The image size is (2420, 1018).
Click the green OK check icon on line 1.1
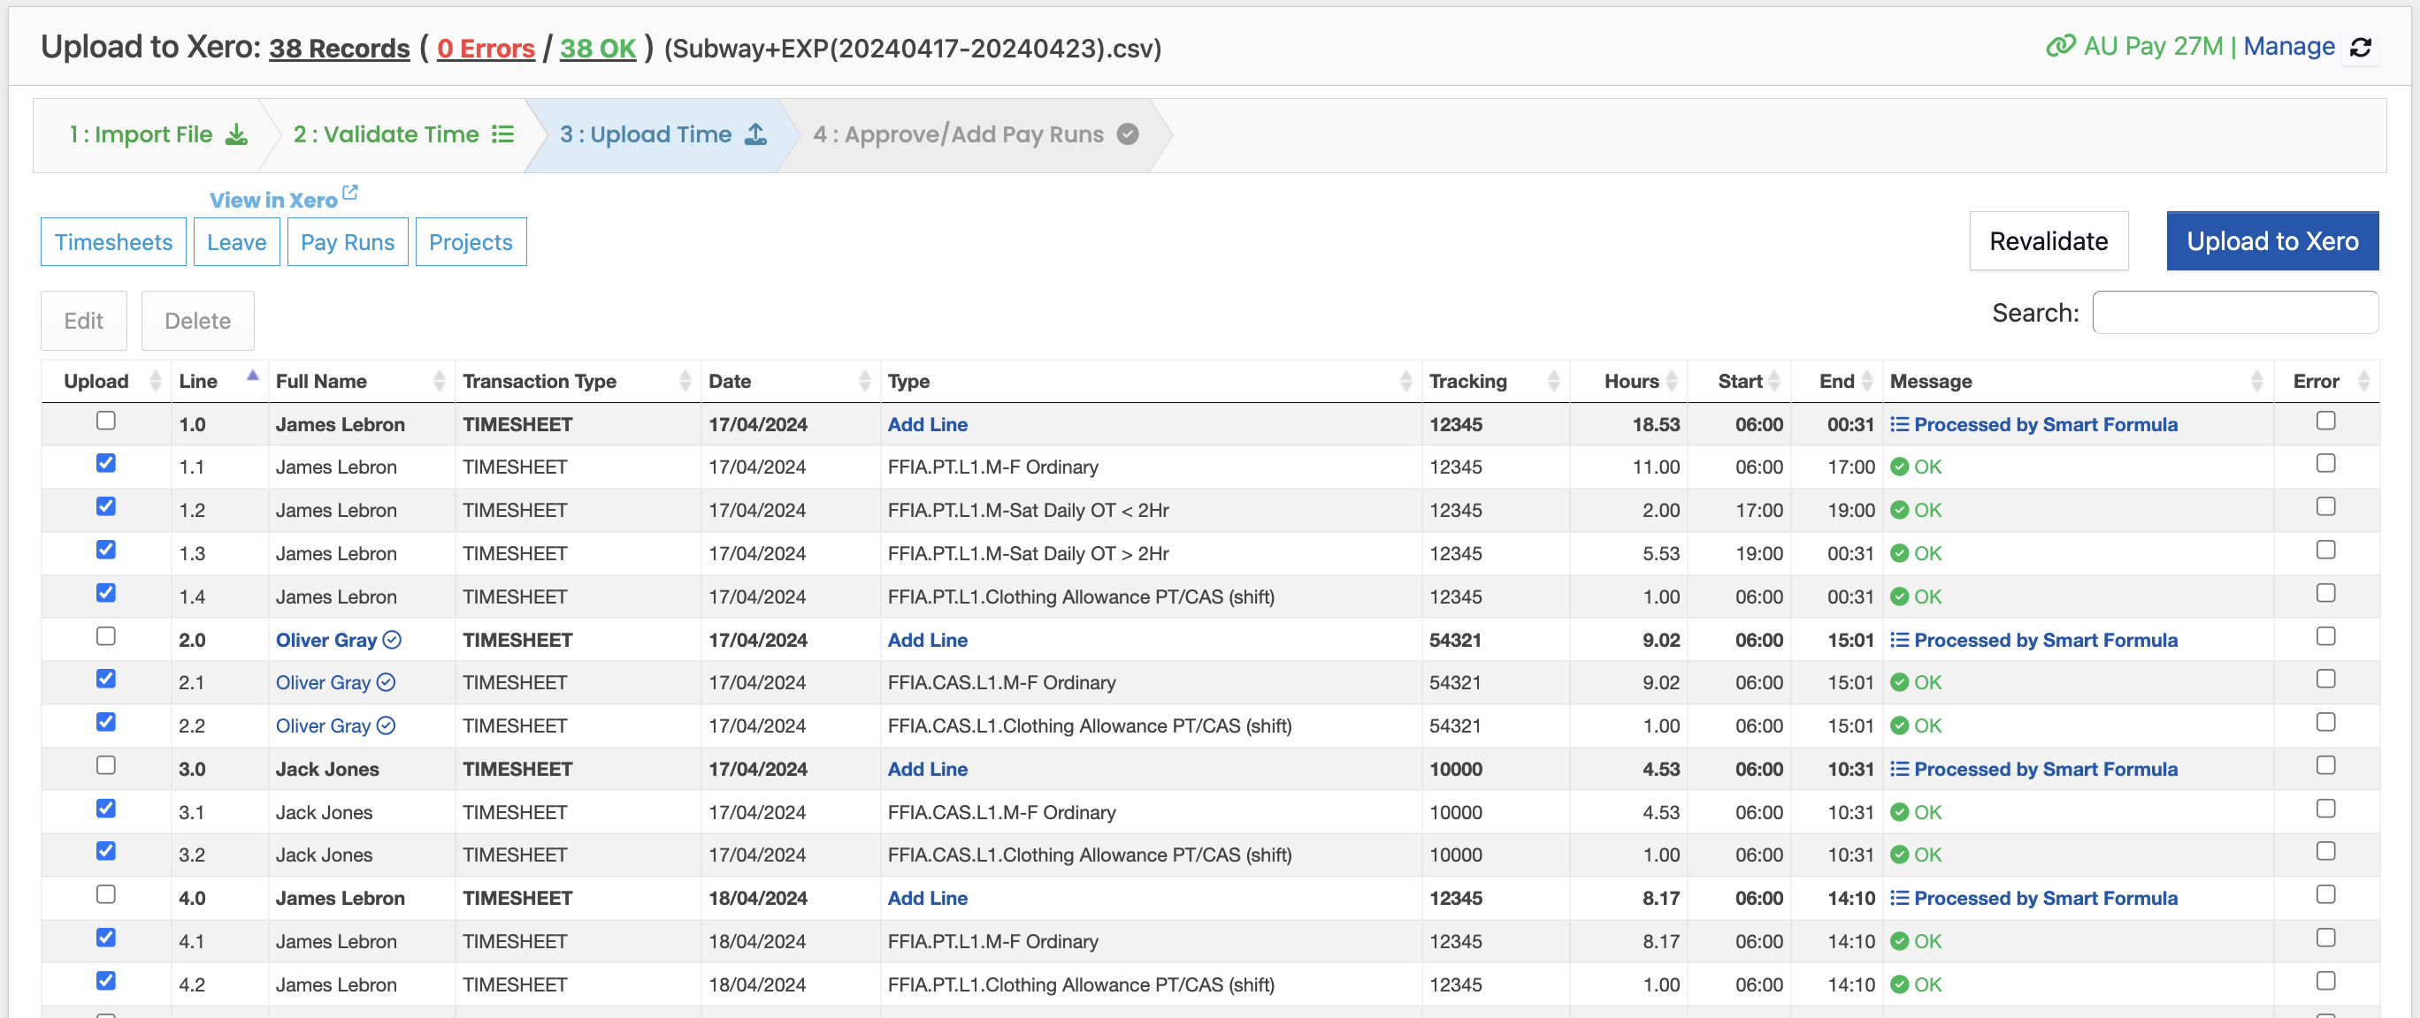click(1899, 467)
